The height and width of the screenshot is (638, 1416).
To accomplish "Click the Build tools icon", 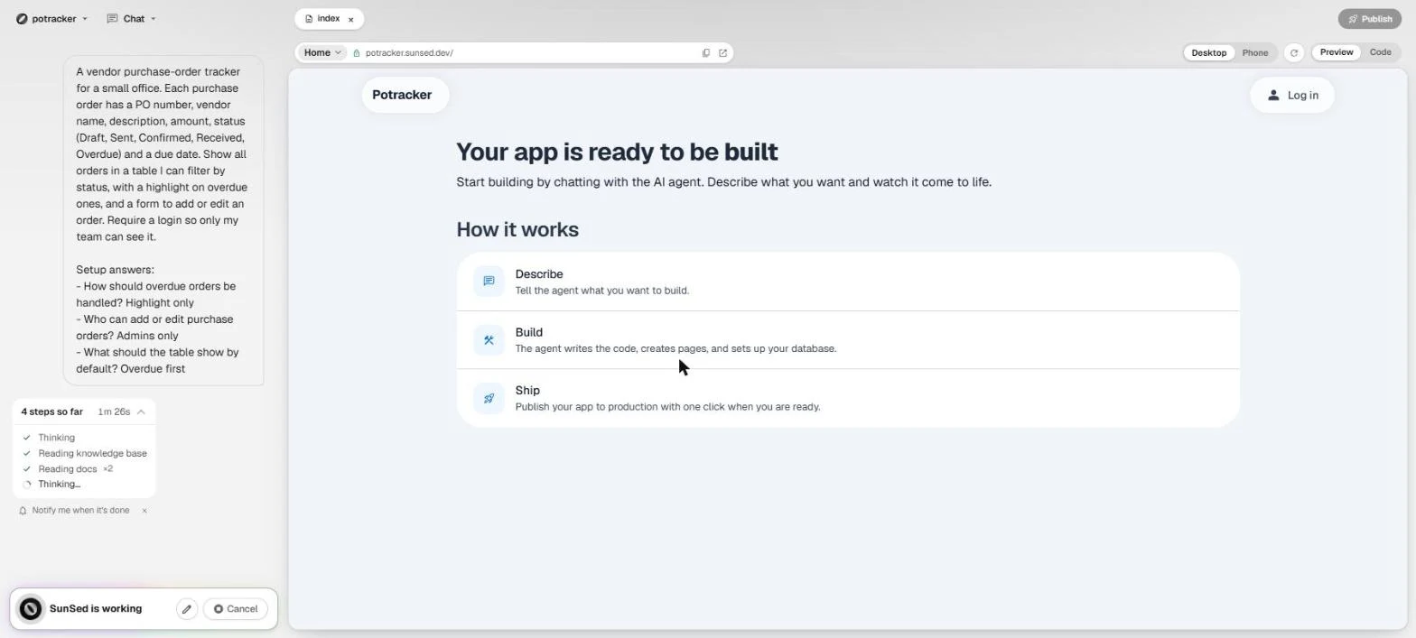I will pos(489,339).
